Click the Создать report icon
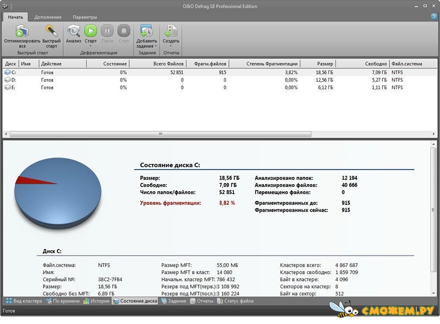The image size is (440, 324). [171, 31]
